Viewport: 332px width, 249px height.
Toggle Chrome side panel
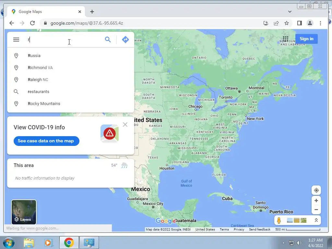(299, 23)
